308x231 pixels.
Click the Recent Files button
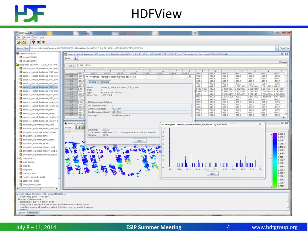23,48
